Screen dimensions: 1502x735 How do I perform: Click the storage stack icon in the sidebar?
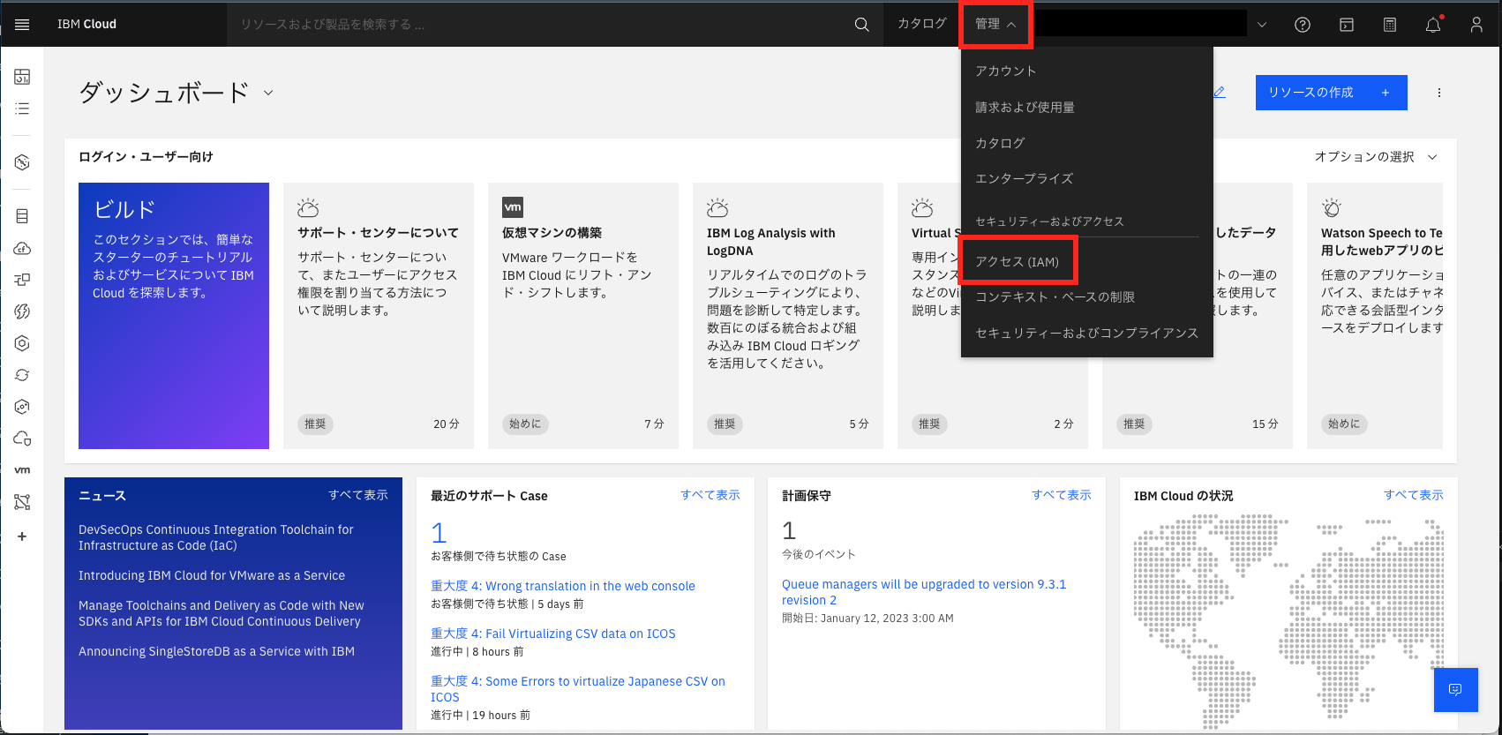[x=22, y=216]
